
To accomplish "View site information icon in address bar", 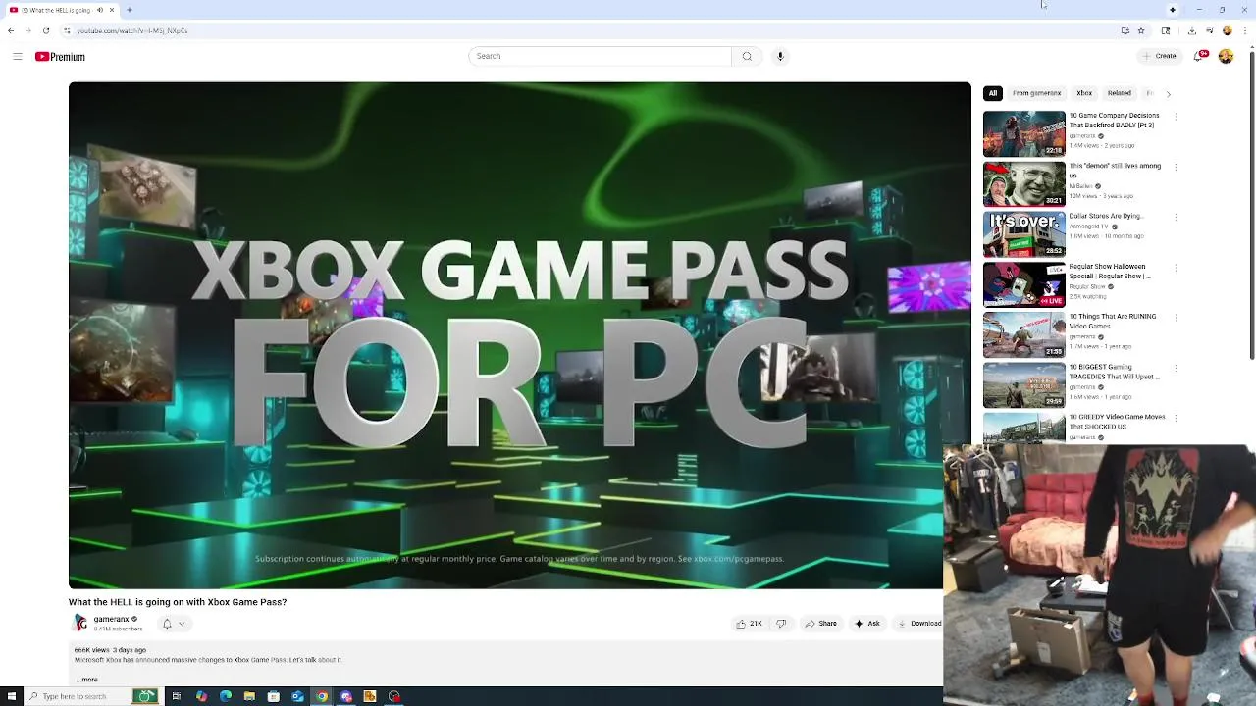I will click(67, 30).
